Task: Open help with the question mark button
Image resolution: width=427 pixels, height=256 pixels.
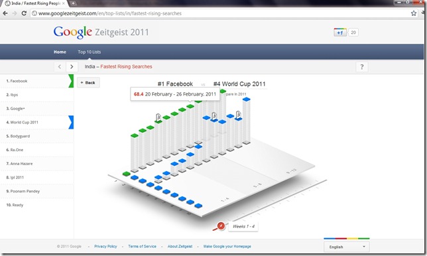Action: (x=361, y=67)
